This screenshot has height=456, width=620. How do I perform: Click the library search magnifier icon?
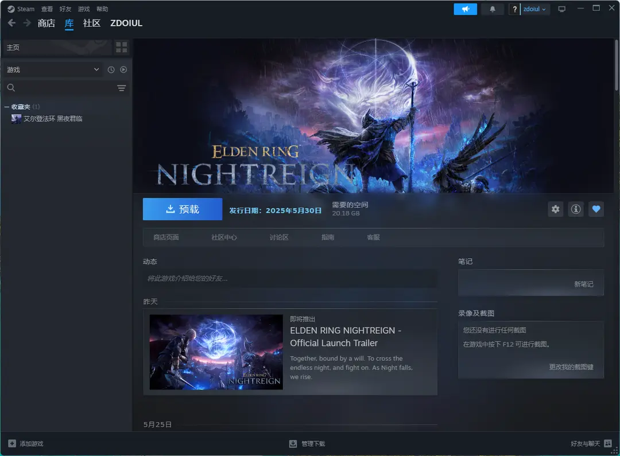[11, 88]
